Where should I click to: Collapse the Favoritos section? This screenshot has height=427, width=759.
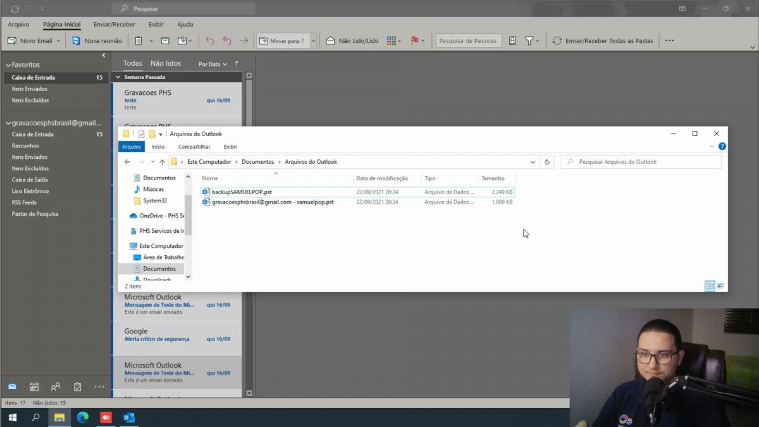[9, 65]
